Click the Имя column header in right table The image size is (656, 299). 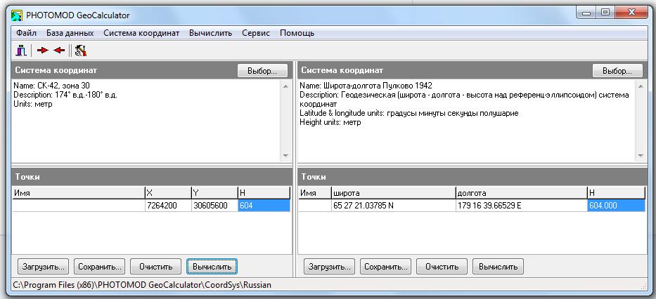click(314, 193)
